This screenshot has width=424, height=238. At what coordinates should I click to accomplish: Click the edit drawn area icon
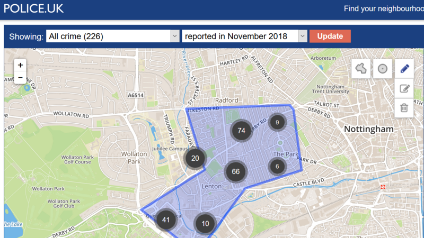coord(404,88)
